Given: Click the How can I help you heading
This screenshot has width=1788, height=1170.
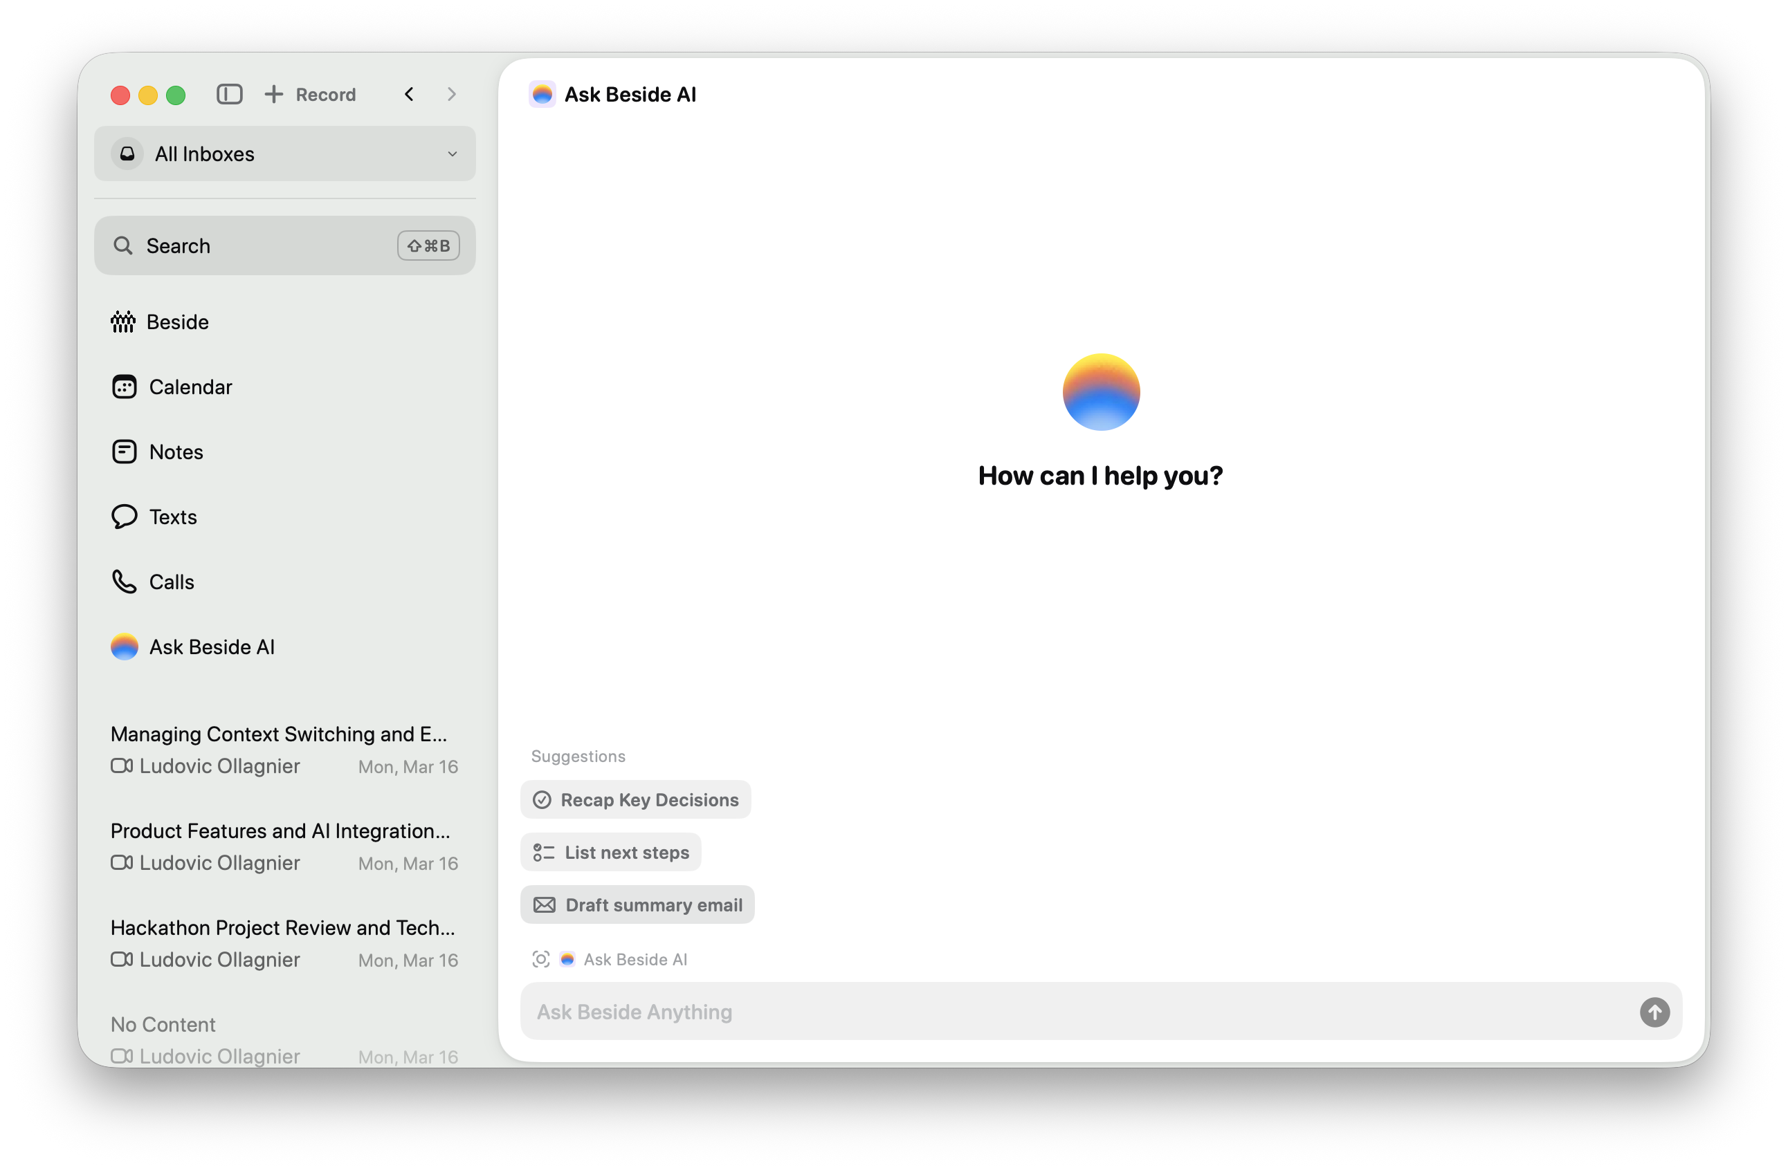Looking at the screenshot, I should [1101, 475].
